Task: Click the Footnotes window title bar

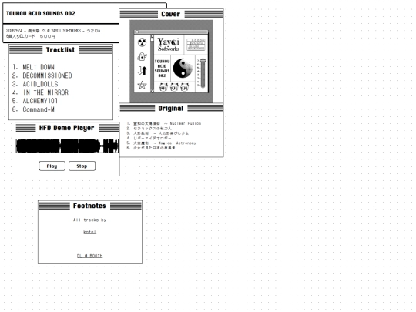Action: [x=90, y=206]
